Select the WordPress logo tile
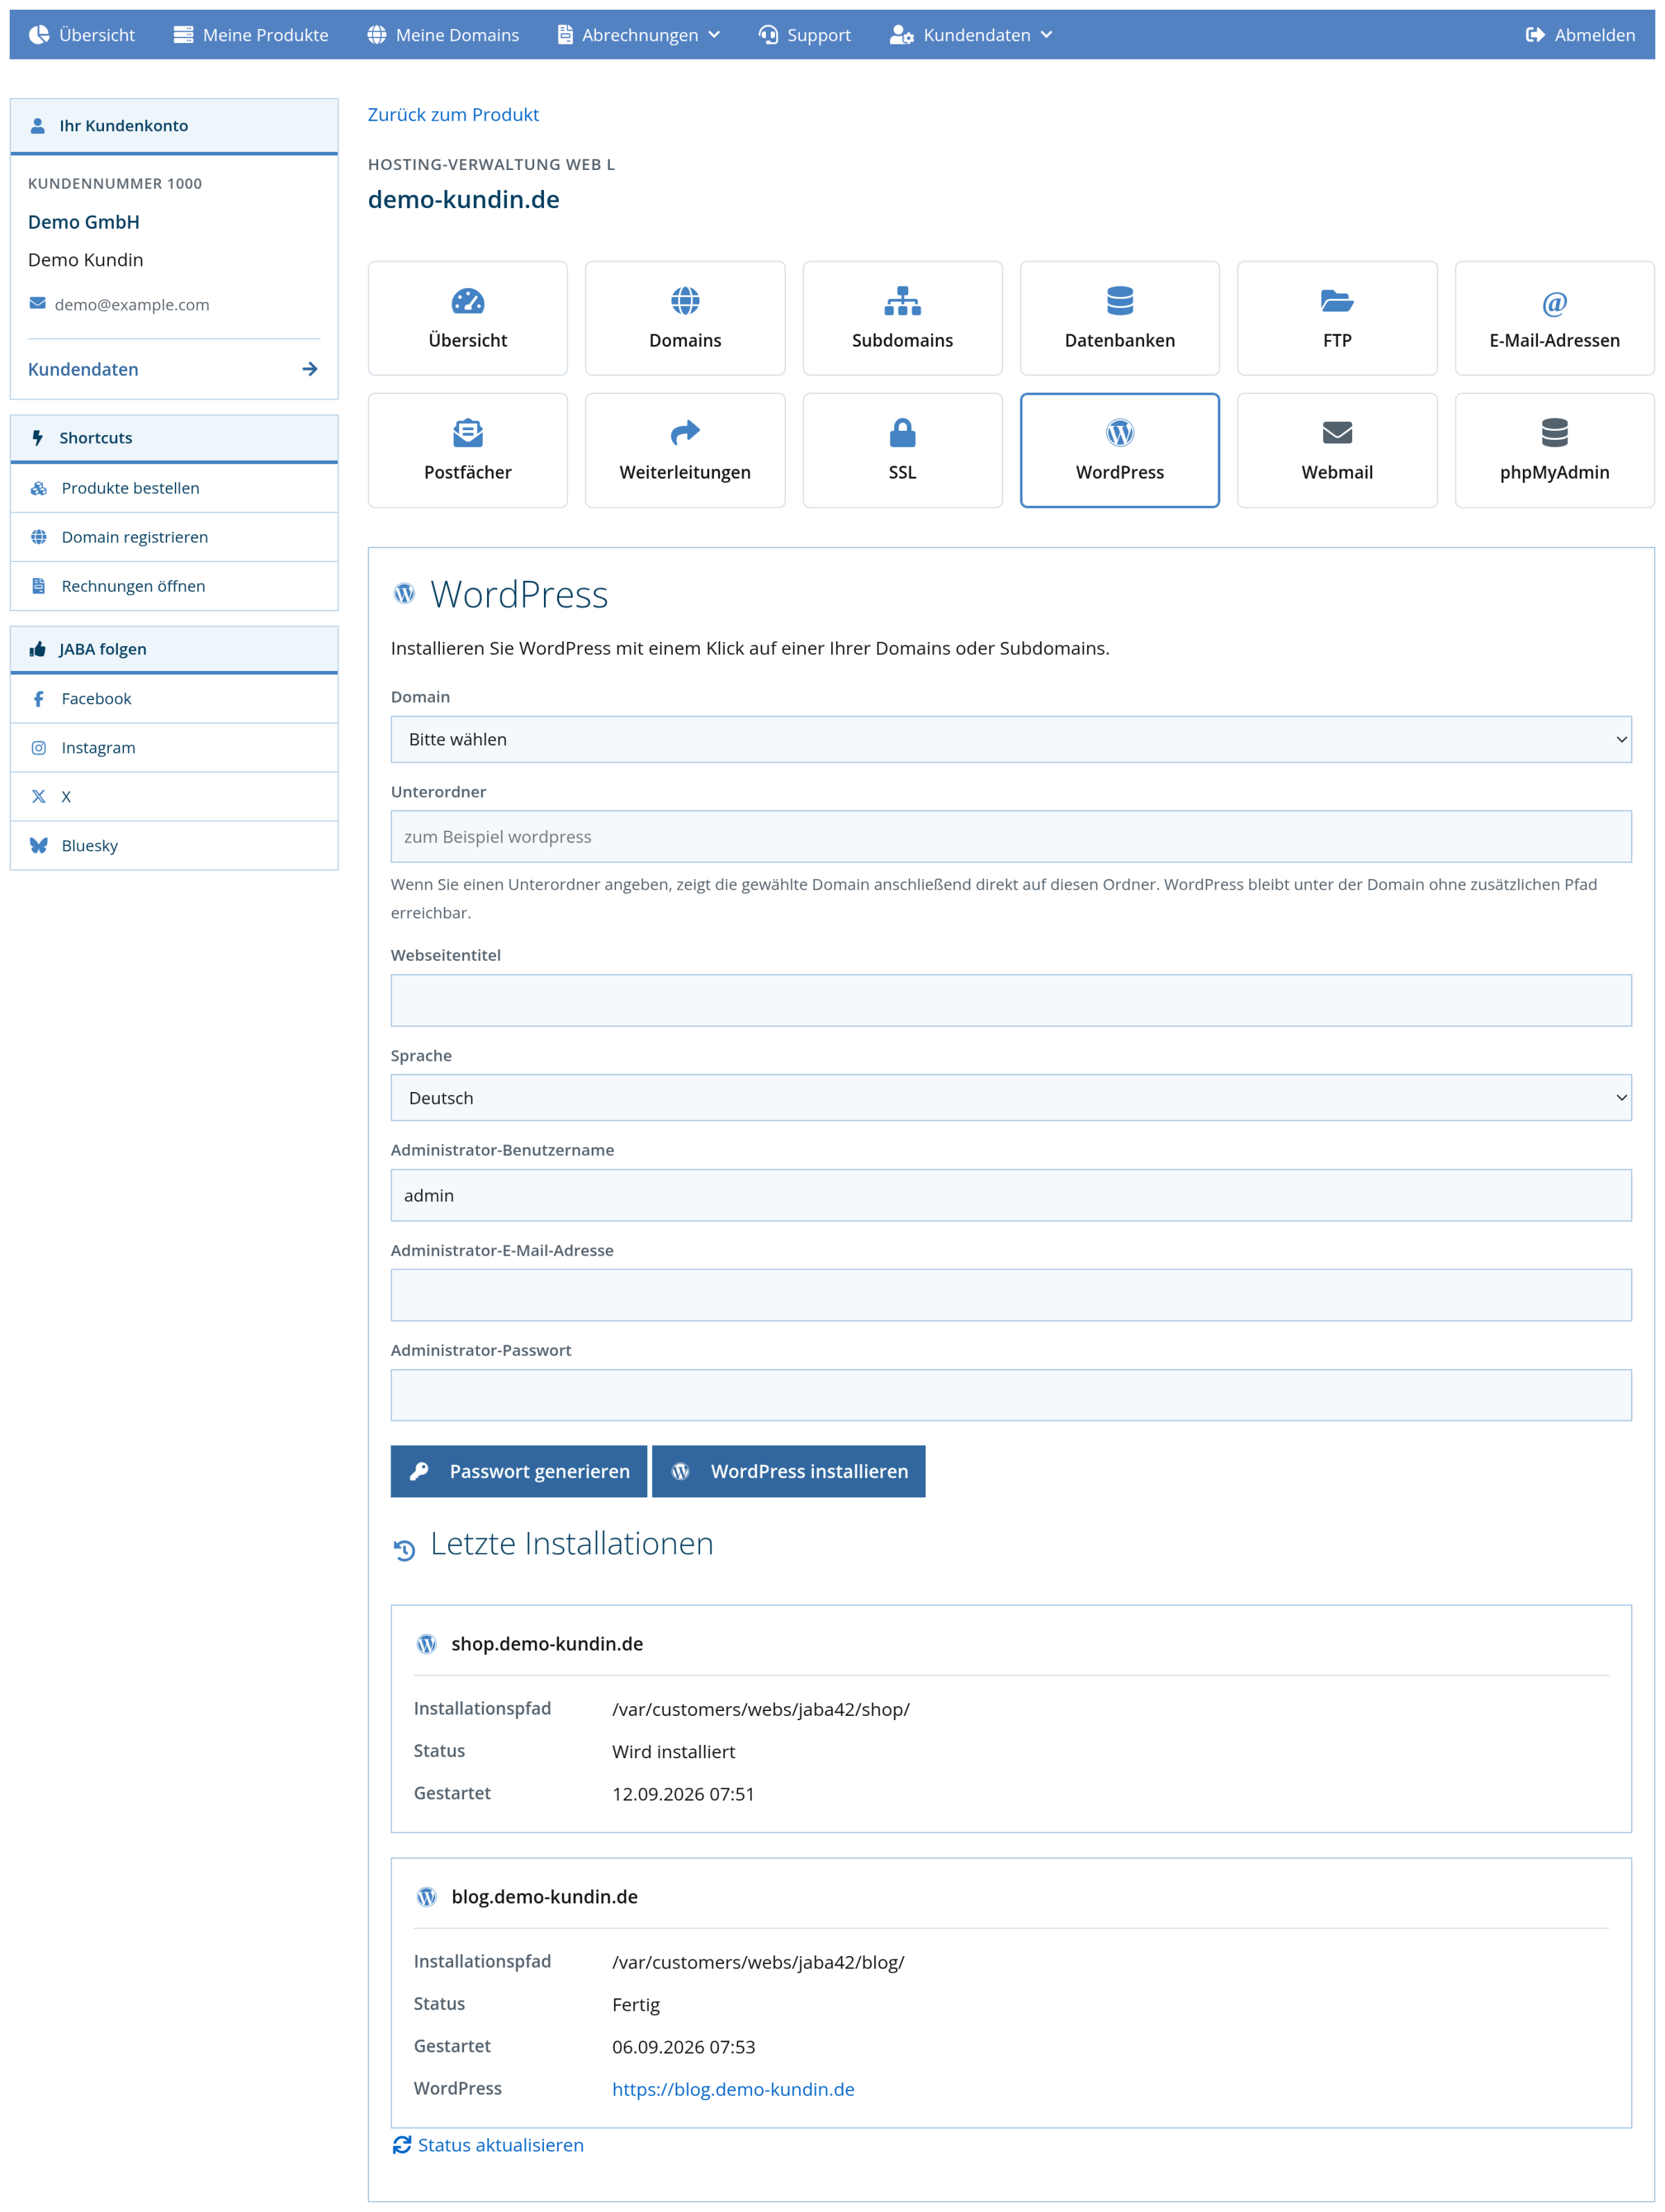 pos(1119,450)
